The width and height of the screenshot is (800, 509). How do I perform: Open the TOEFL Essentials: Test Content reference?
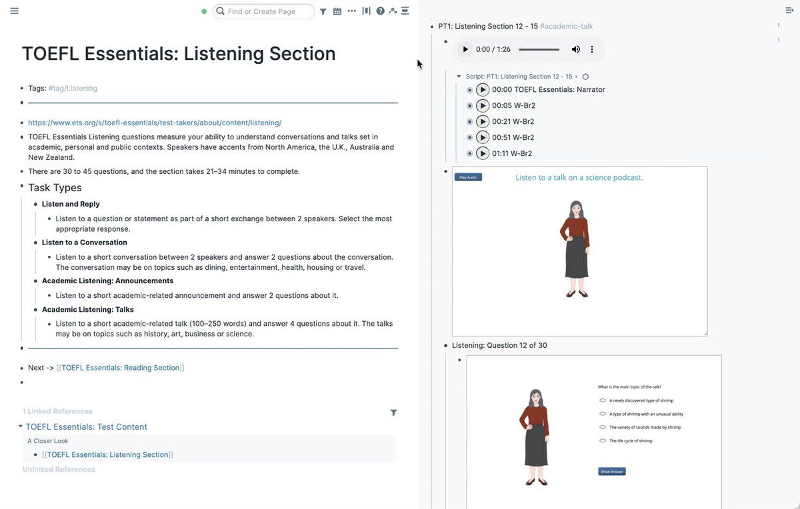87,426
